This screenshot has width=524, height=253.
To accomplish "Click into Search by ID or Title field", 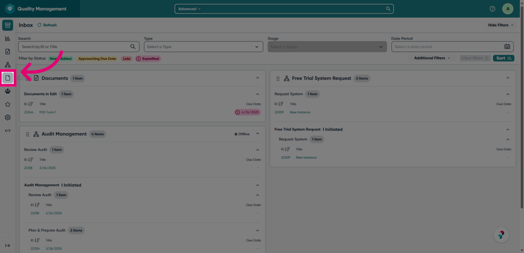I will point(79,47).
